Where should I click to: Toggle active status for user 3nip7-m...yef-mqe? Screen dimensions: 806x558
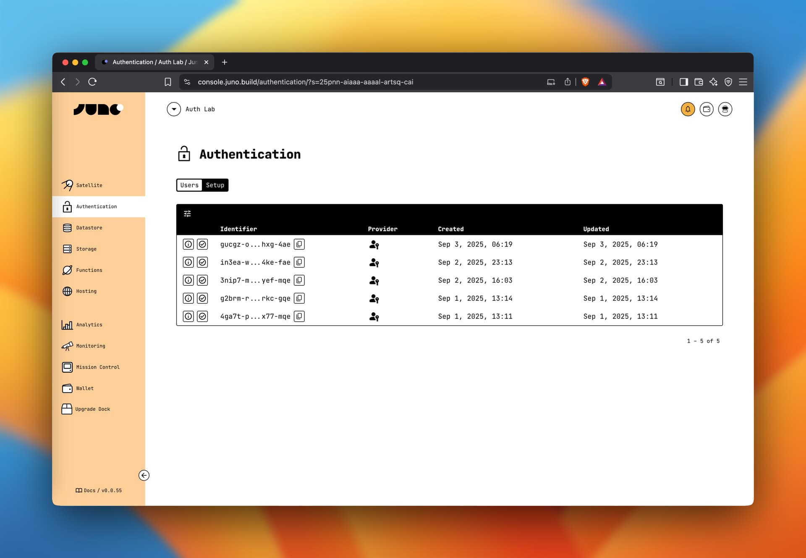(202, 280)
